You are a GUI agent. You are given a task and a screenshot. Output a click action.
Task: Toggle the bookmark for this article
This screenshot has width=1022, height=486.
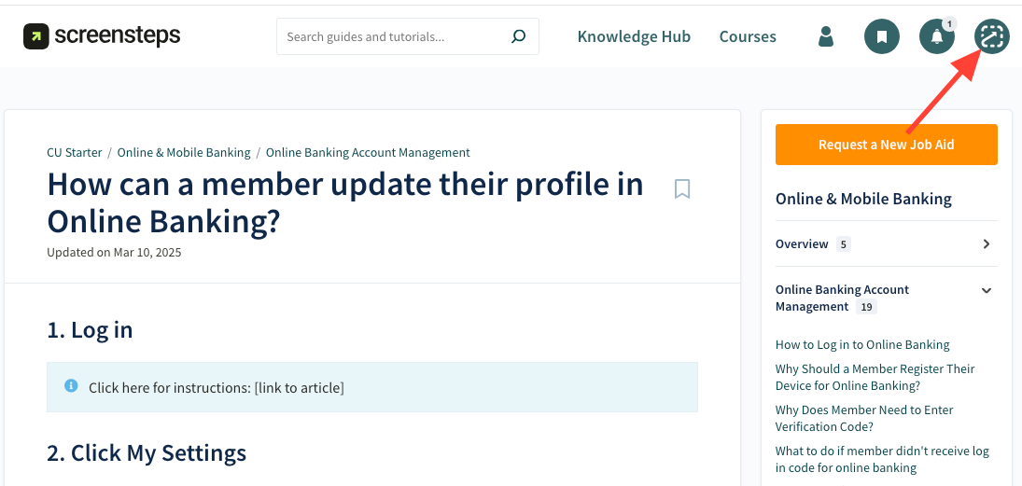pyautogui.click(x=682, y=189)
